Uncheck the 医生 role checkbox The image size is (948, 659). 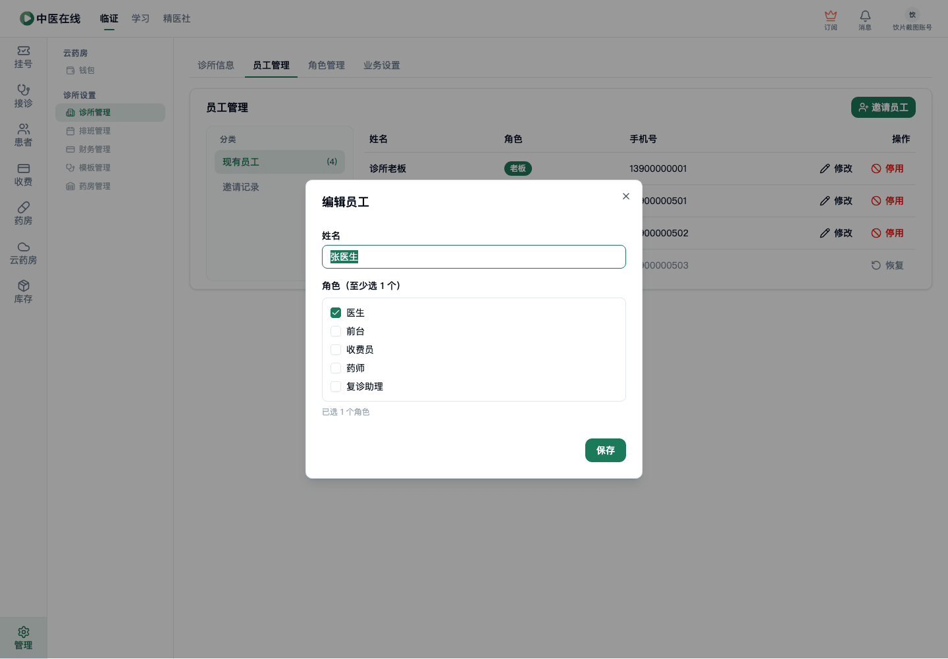tap(336, 313)
